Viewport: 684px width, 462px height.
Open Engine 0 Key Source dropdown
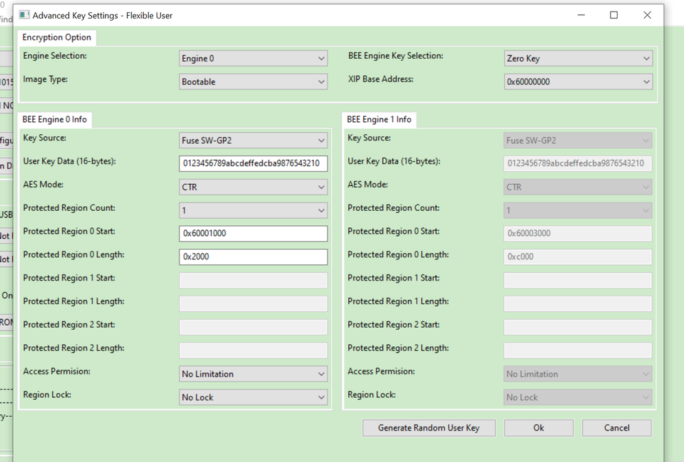pos(253,140)
